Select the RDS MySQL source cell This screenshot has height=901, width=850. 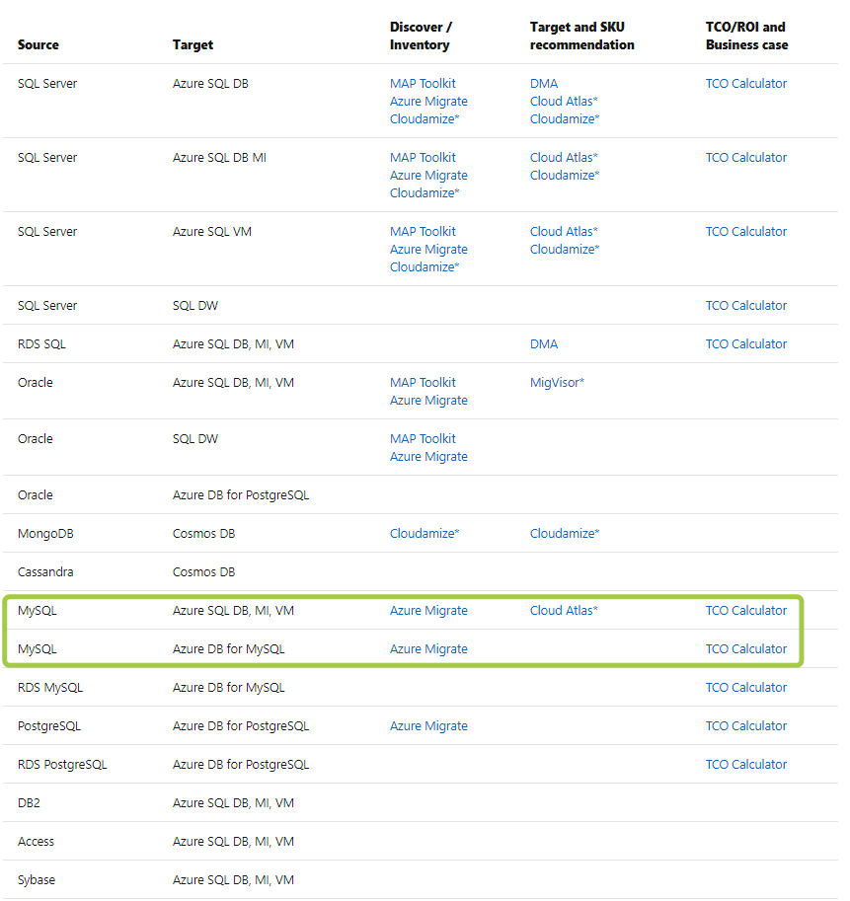(50, 688)
